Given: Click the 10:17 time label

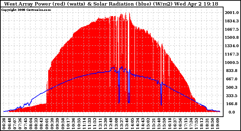Looking at the screenshot, I should coord(68,124).
